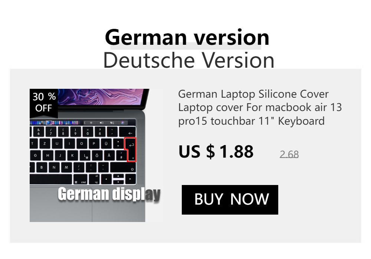Viewport: 371px width, 259px height.
Task: Select the 30% OFF discount badge
Action: coord(44,102)
